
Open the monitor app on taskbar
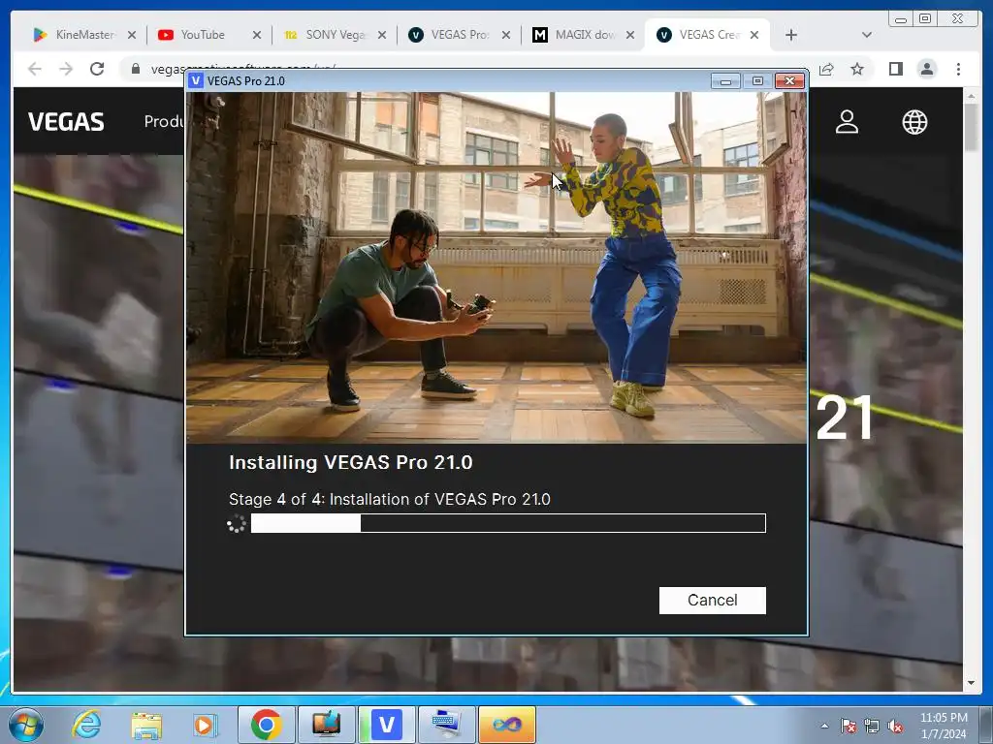click(x=326, y=725)
